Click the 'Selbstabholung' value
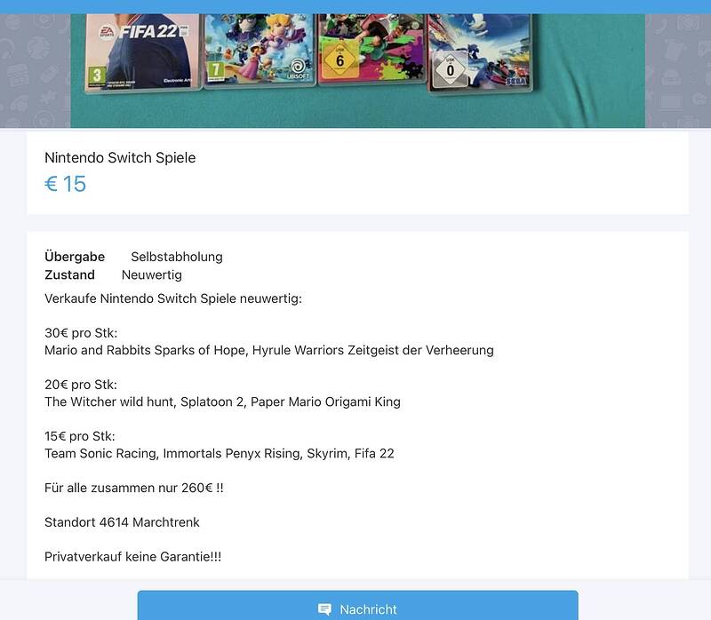 click(177, 257)
